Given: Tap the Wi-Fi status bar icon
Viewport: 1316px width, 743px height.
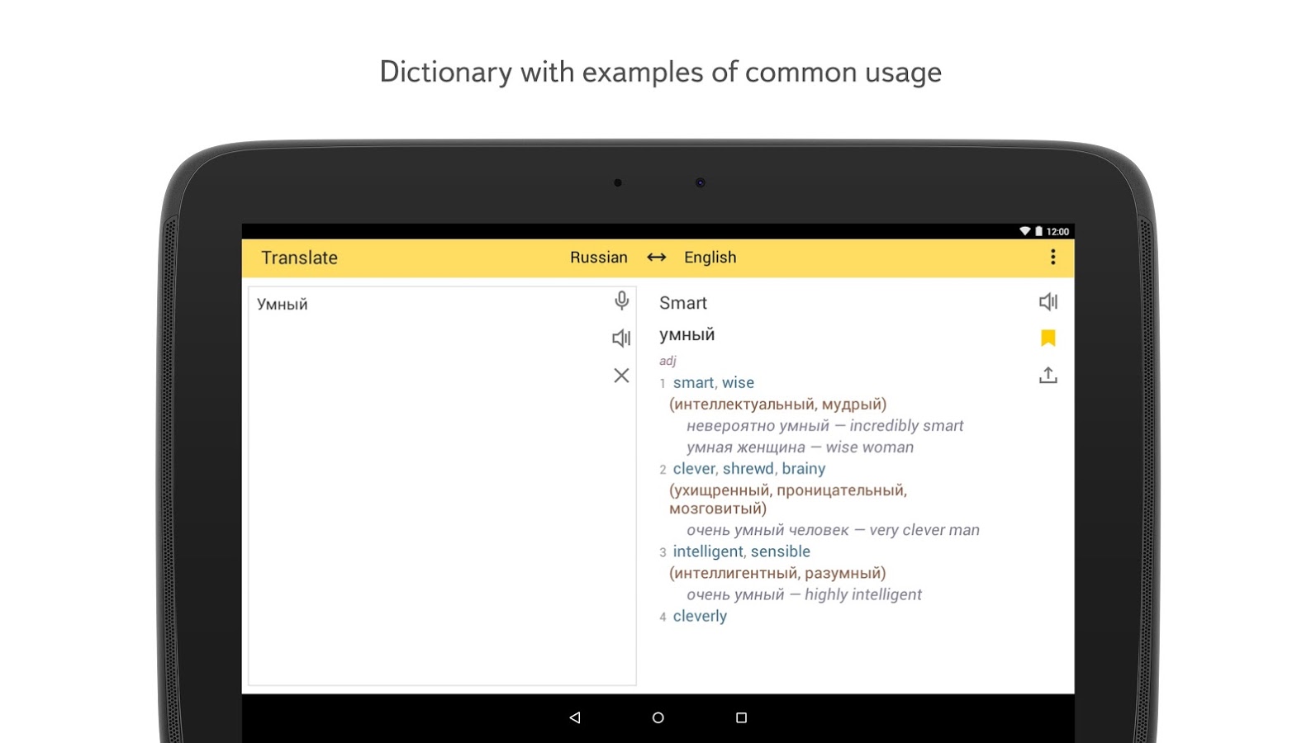Looking at the screenshot, I should pos(1024,231).
